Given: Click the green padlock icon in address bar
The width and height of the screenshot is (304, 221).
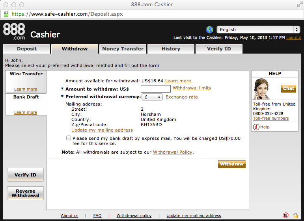Looking at the screenshot, I should (x=6, y=14).
